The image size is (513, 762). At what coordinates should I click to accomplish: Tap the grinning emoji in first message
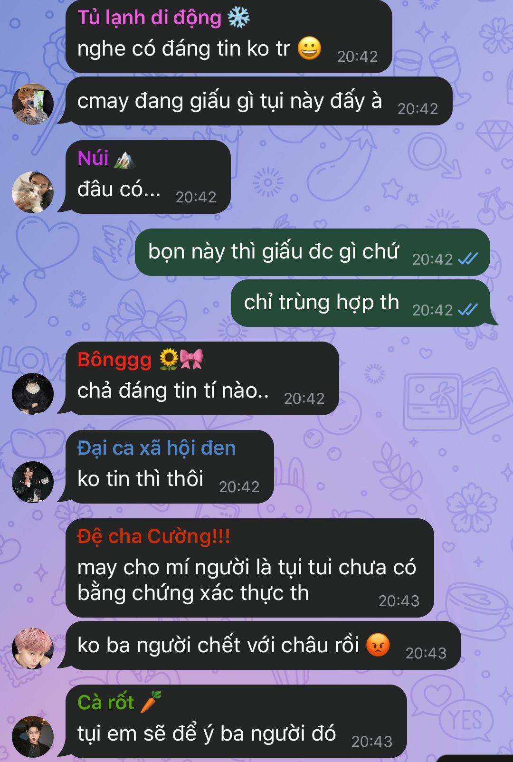click(x=309, y=48)
